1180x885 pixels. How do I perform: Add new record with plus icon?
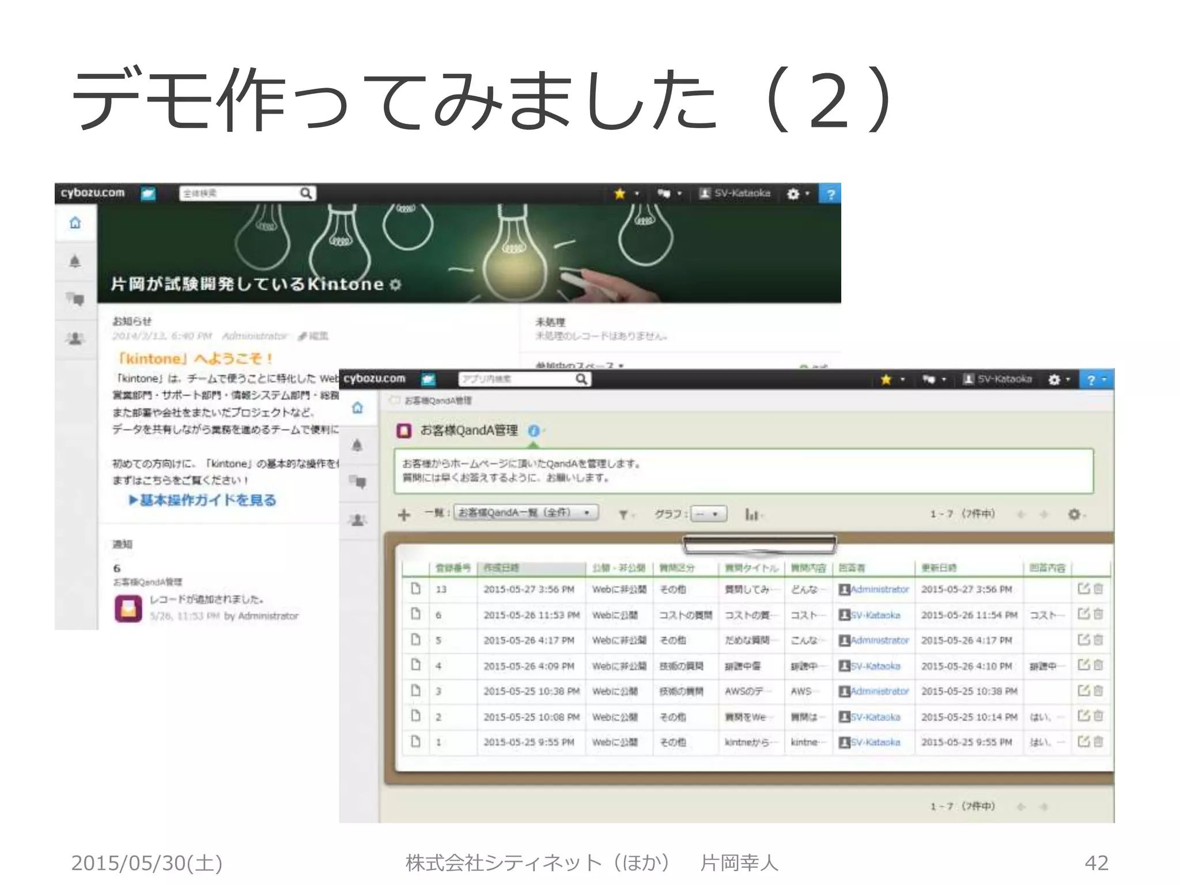(404, 515)
